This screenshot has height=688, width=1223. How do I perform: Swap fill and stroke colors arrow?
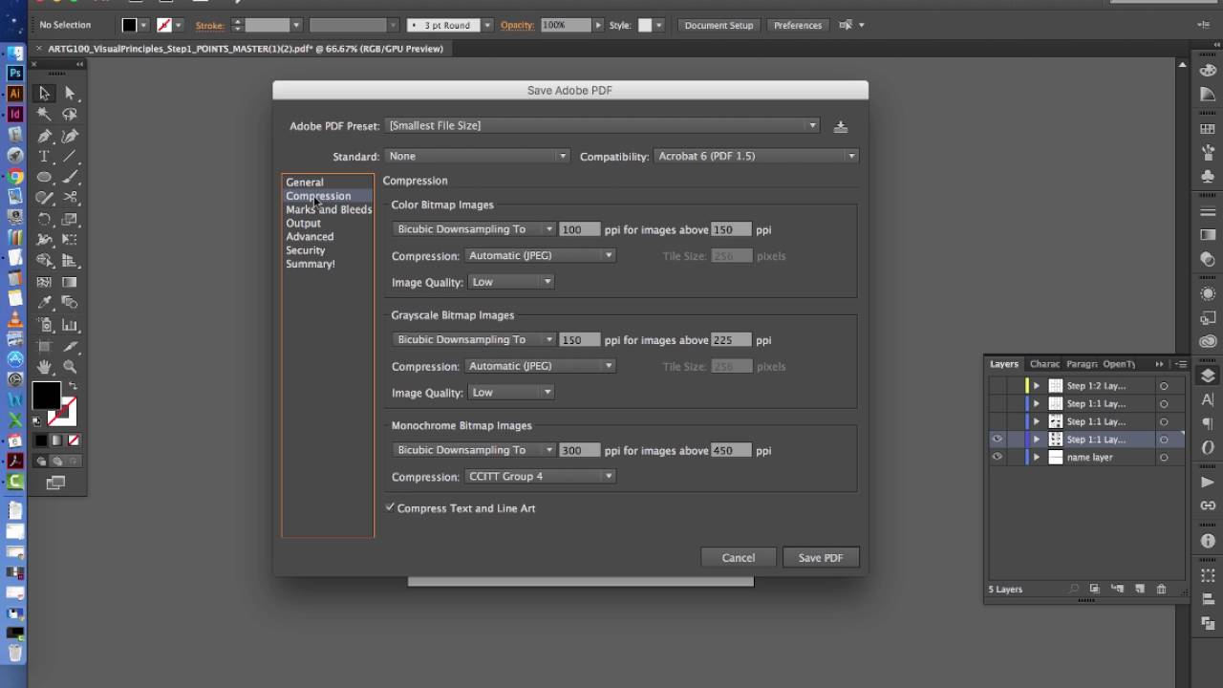point(73,386)
